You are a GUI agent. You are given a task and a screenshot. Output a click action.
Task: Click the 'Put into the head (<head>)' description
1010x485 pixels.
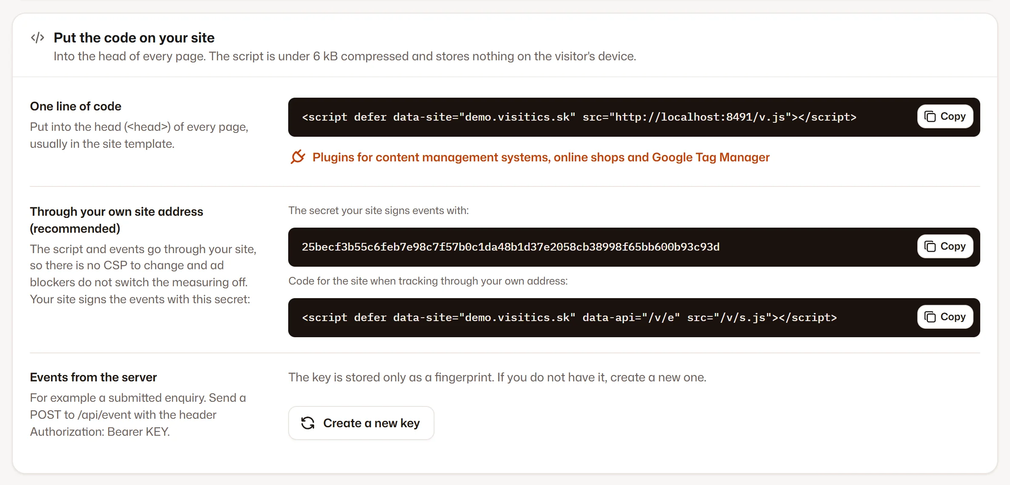point(139,135)
